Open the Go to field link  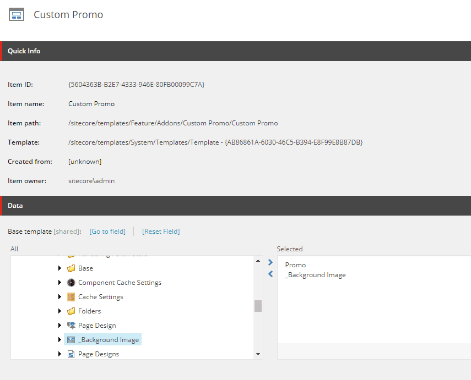click(107, 232)
